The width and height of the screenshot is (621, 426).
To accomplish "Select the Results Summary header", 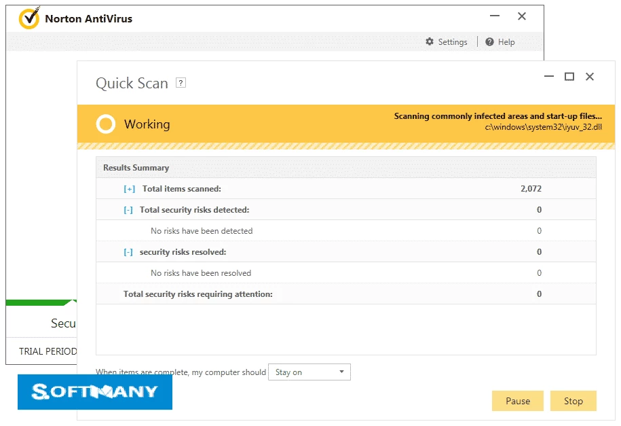I will click(x=136, y=168).
